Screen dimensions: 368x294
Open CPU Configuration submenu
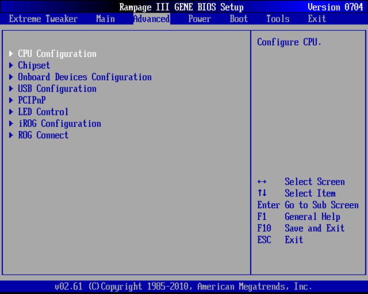[x=57, y=54]
